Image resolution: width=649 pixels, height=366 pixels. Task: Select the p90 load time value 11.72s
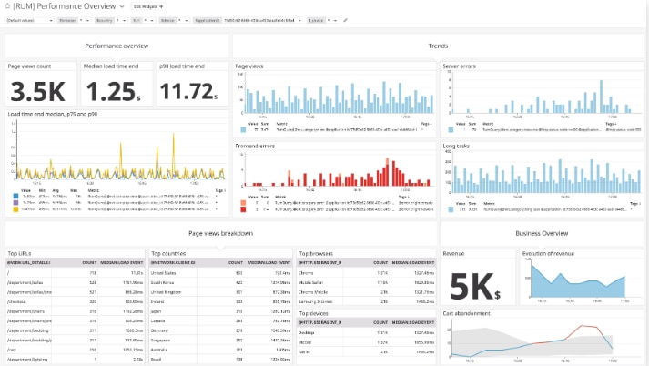[x=188, y=91]
